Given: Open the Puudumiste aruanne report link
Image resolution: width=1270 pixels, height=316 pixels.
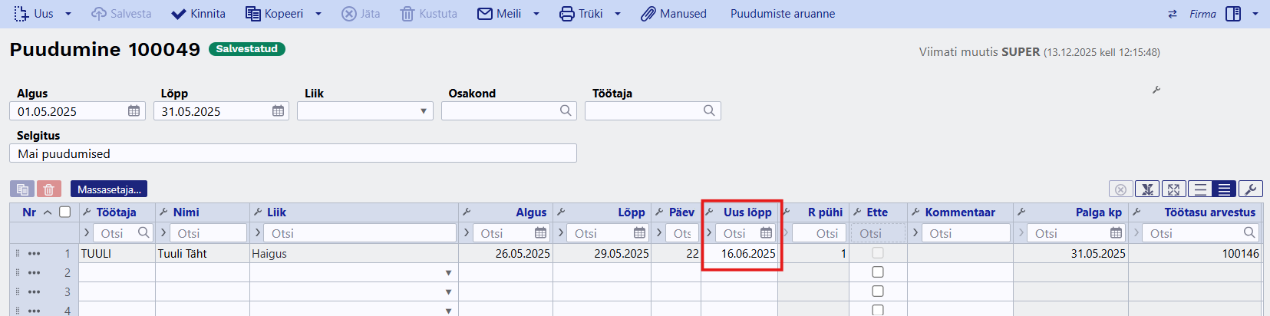Looking at the screenshot, I should 783,14.
